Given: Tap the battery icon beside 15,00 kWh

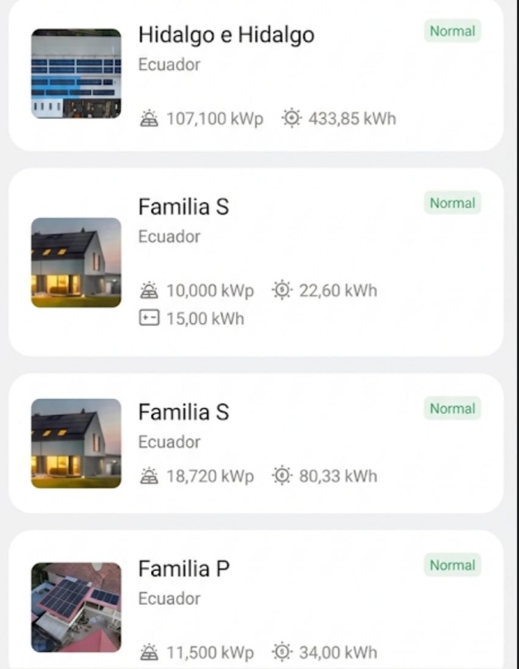Looking at the screenshot, I should (x=148, y=318).
